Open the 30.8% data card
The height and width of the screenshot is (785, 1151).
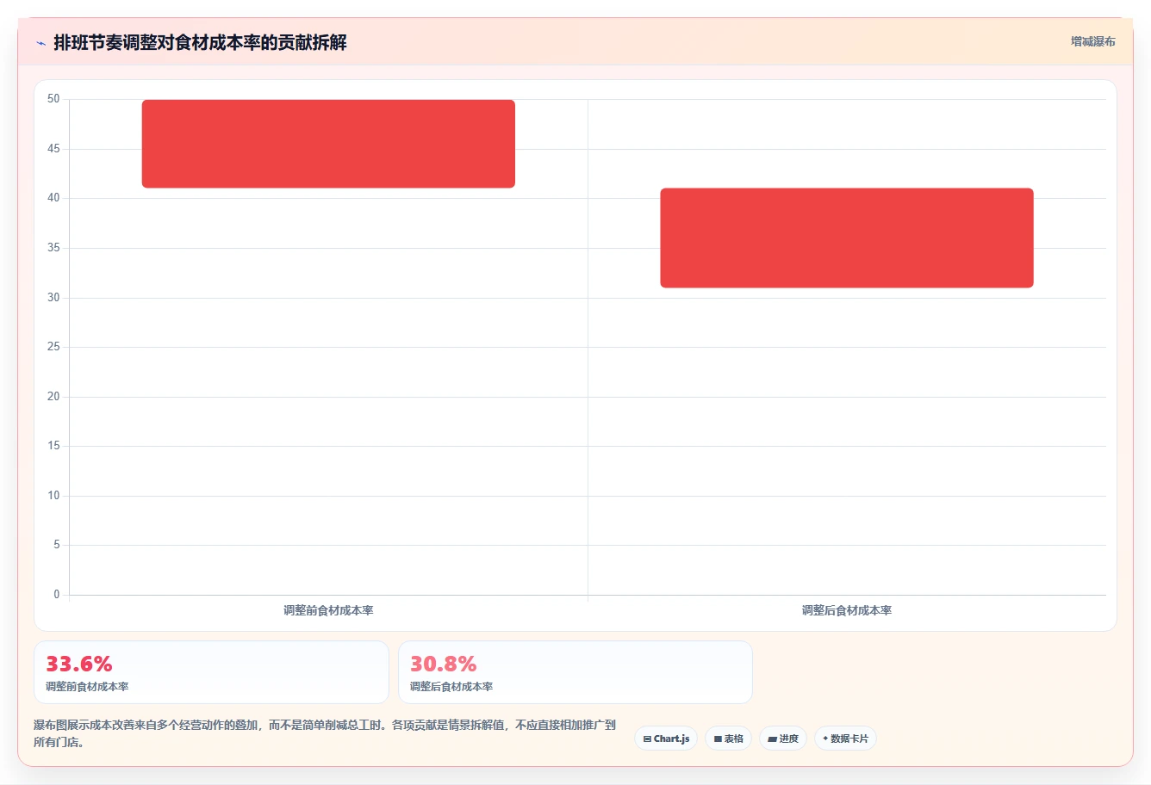click(575, 672)
